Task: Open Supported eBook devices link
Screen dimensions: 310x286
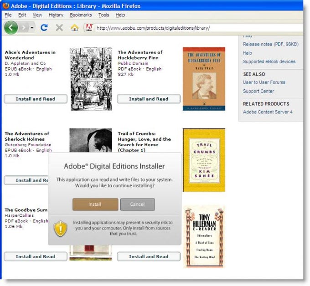Action: pos(269,61)
